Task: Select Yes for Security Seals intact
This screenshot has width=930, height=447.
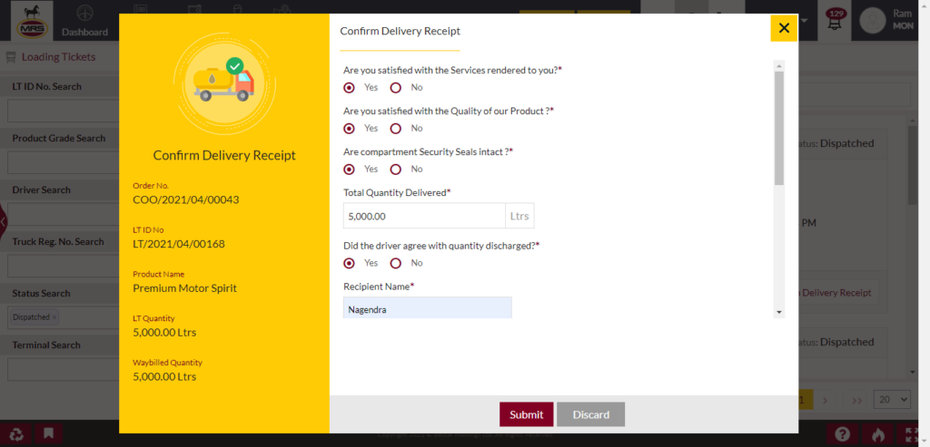Action: pos(350,170)
